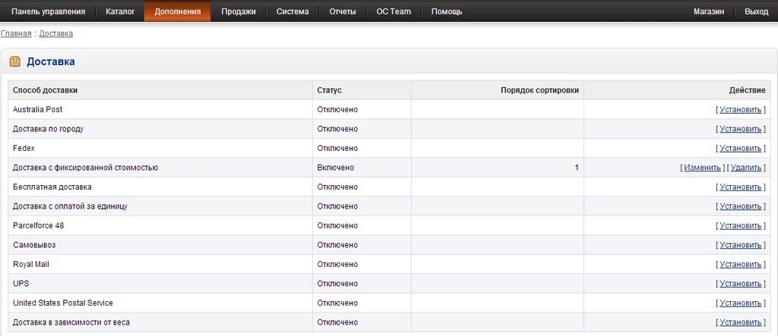778x336 pixels.
Task: Install Доставка в зависимости от веса
Action: (740, 322)
